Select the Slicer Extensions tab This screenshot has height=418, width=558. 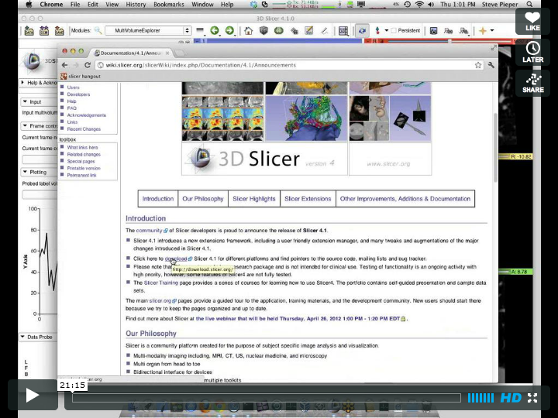308,199
